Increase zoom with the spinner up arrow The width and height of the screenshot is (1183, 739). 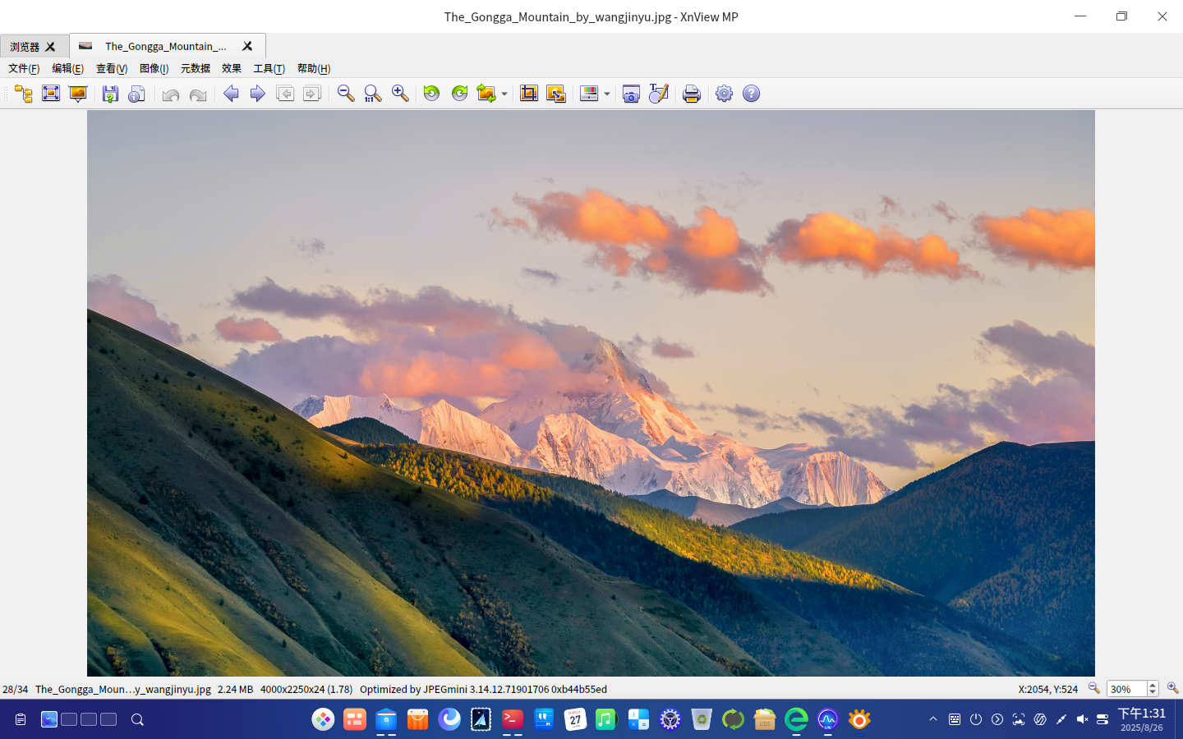[1153, 685]
